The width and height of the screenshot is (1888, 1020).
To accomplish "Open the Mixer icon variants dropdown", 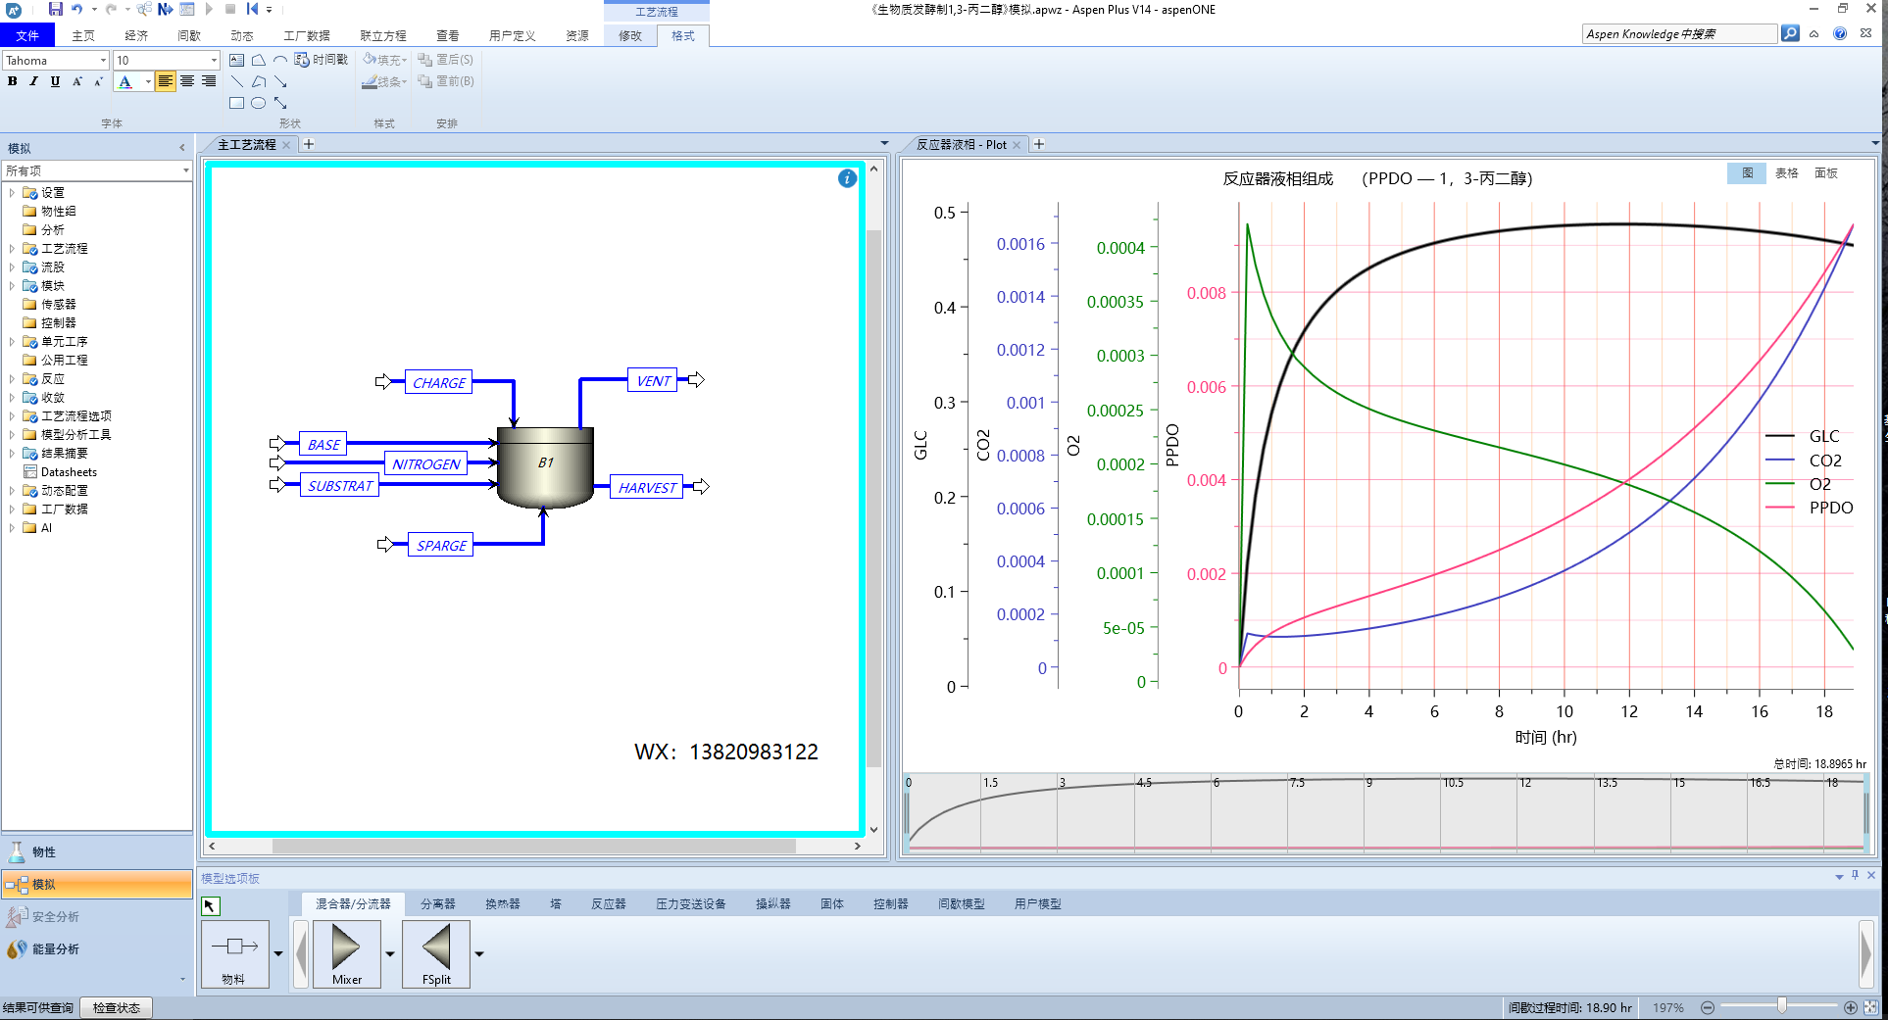I will [390, 953].
